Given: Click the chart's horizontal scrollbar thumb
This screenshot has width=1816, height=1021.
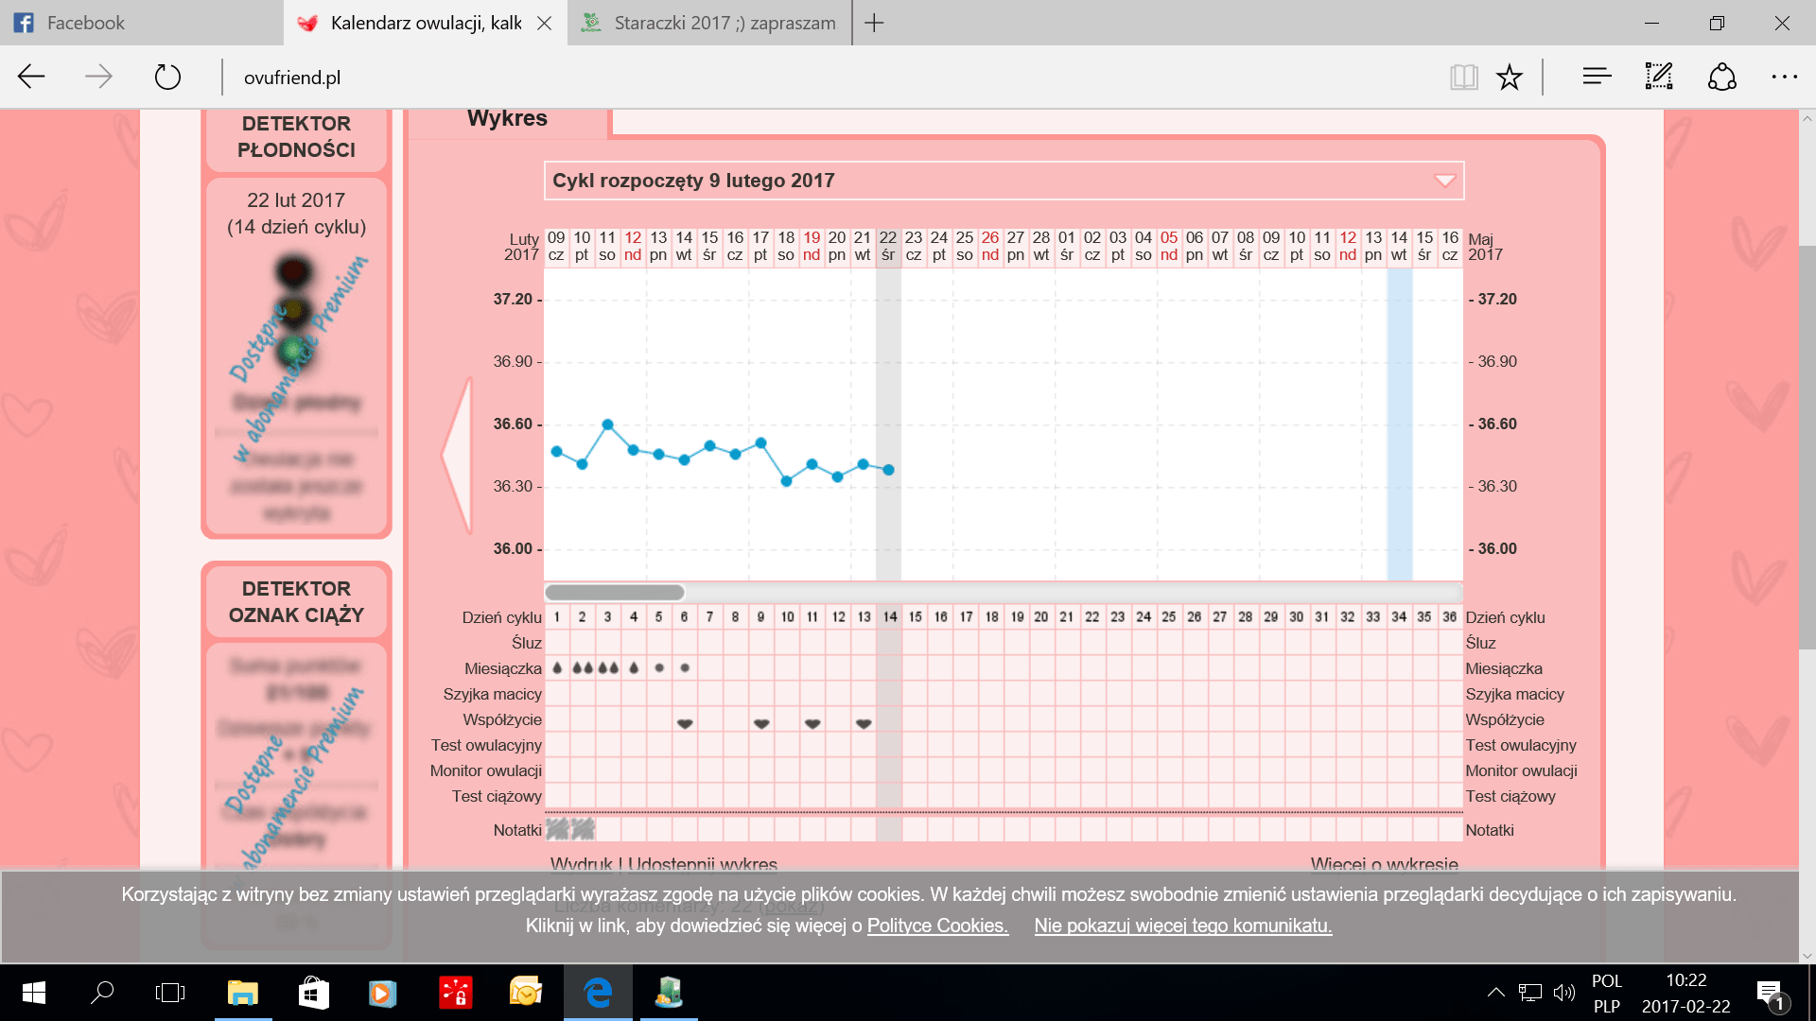Looking at the screenshot, I should coord(615,593).
